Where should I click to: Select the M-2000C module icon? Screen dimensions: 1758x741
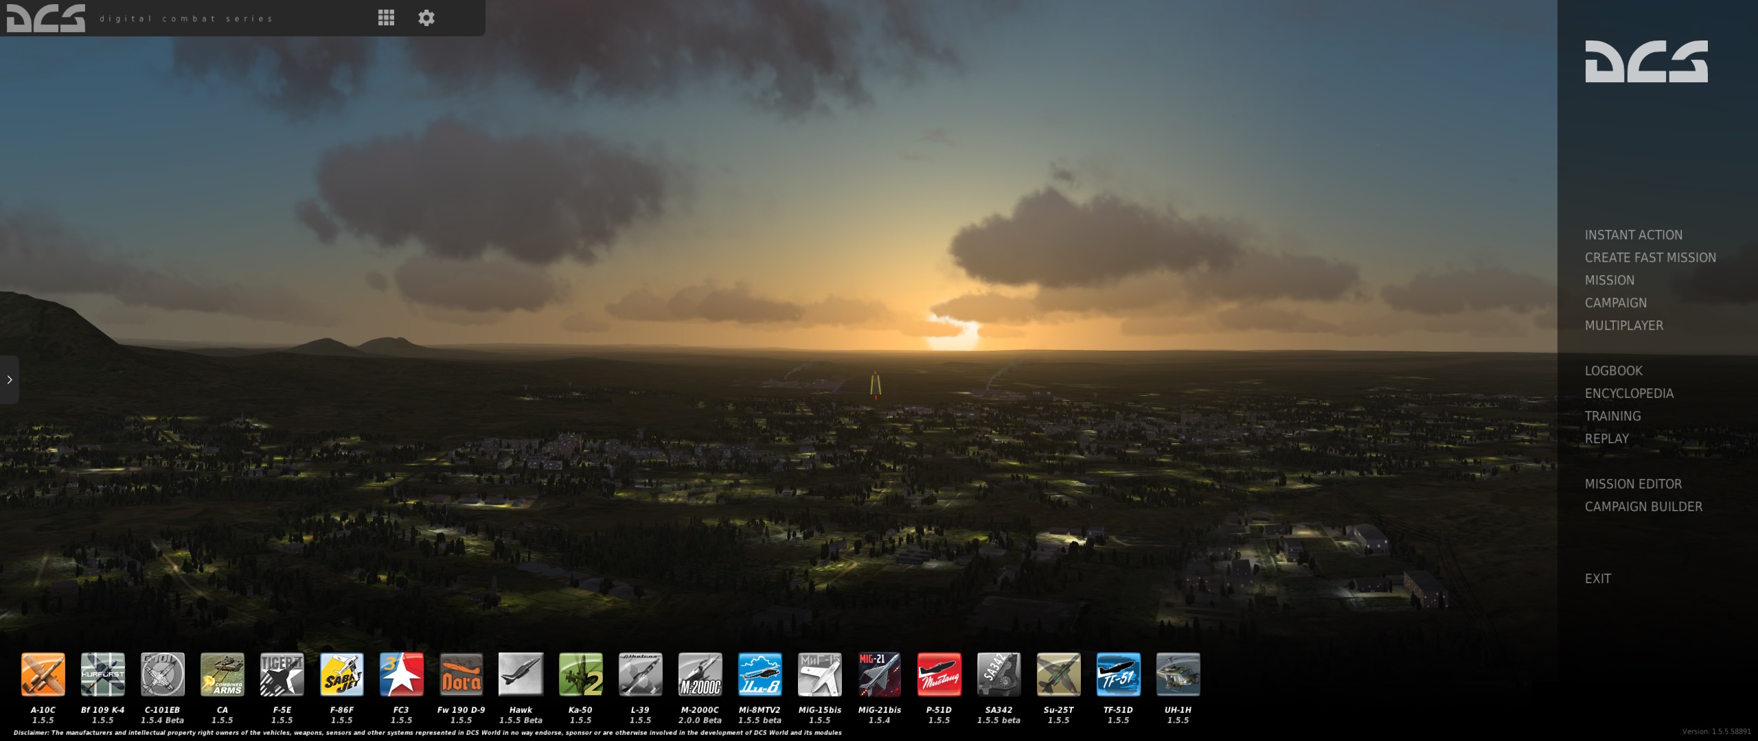[700, 674]
